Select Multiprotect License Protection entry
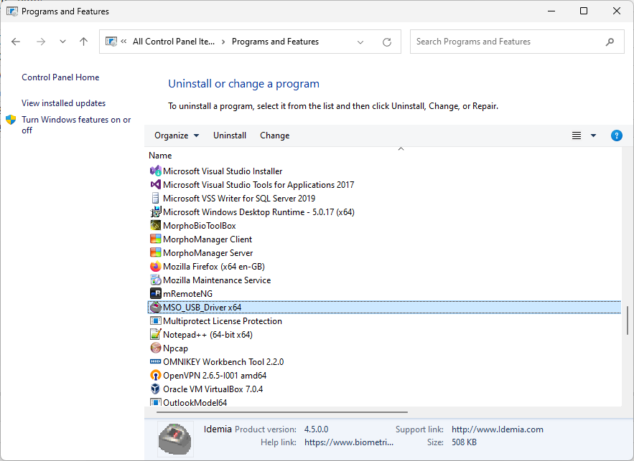This screenshot has height=461, width=634. 223,321
